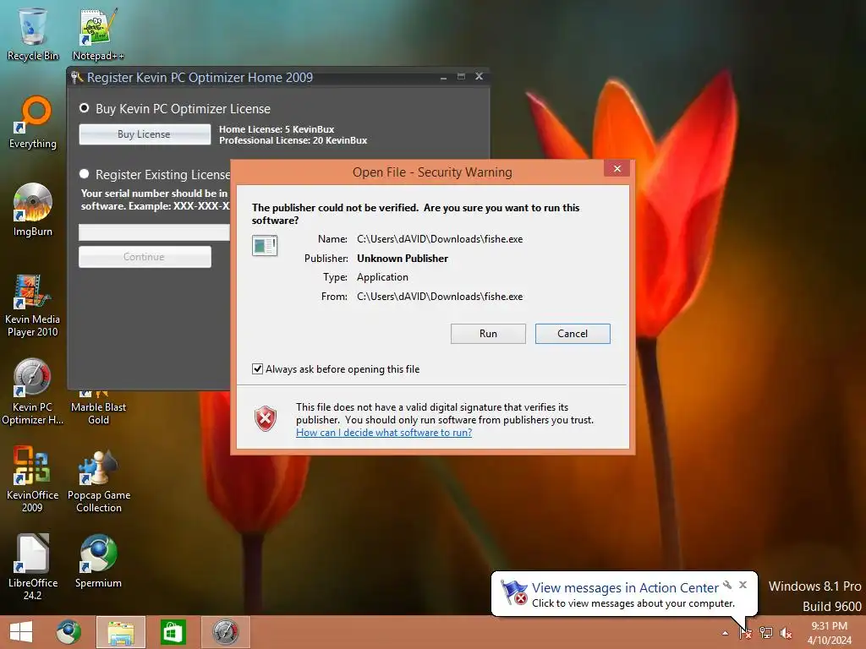Click Cancel in the Security Warning dialog
The height and width of the screenshot is (649, 866).
pyautogui.click(x=573, y=333)
